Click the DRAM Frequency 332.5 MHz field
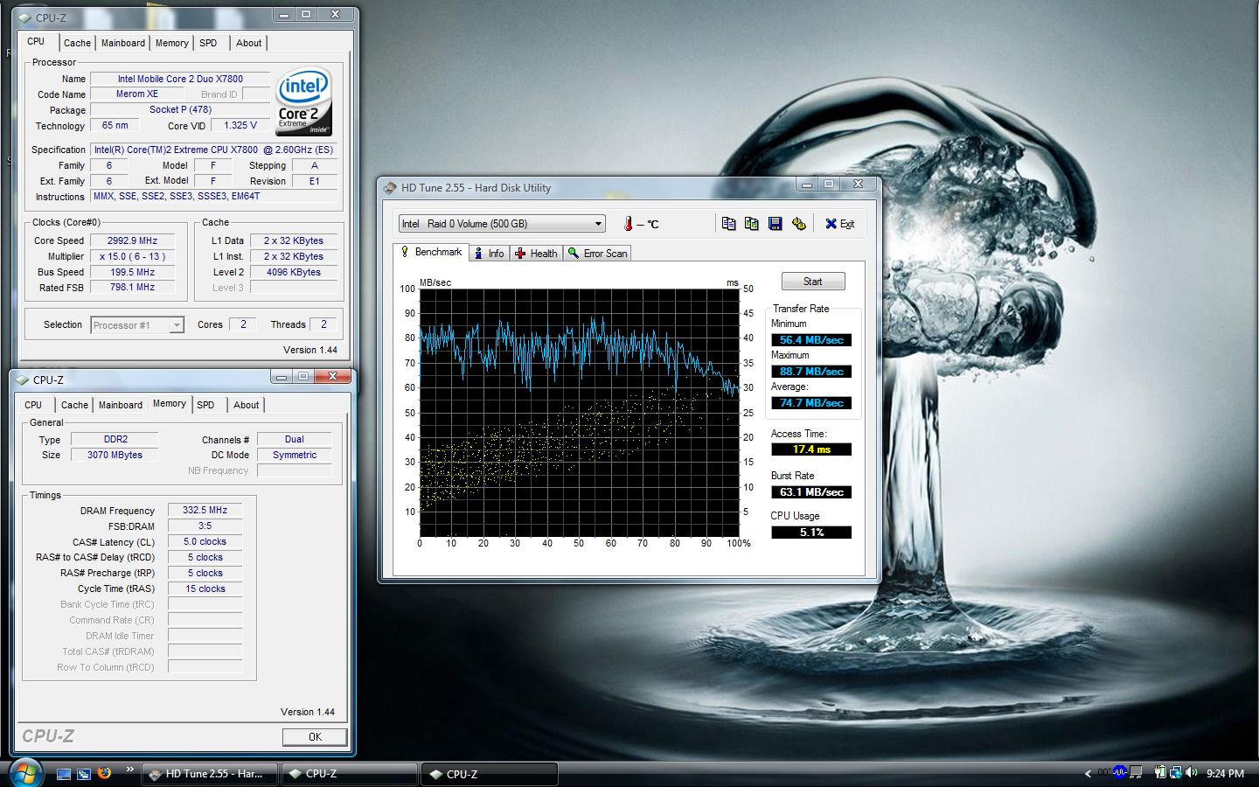Image resolution: width=1259 pixels, height=787 pixels. click(x=205, y=510)
